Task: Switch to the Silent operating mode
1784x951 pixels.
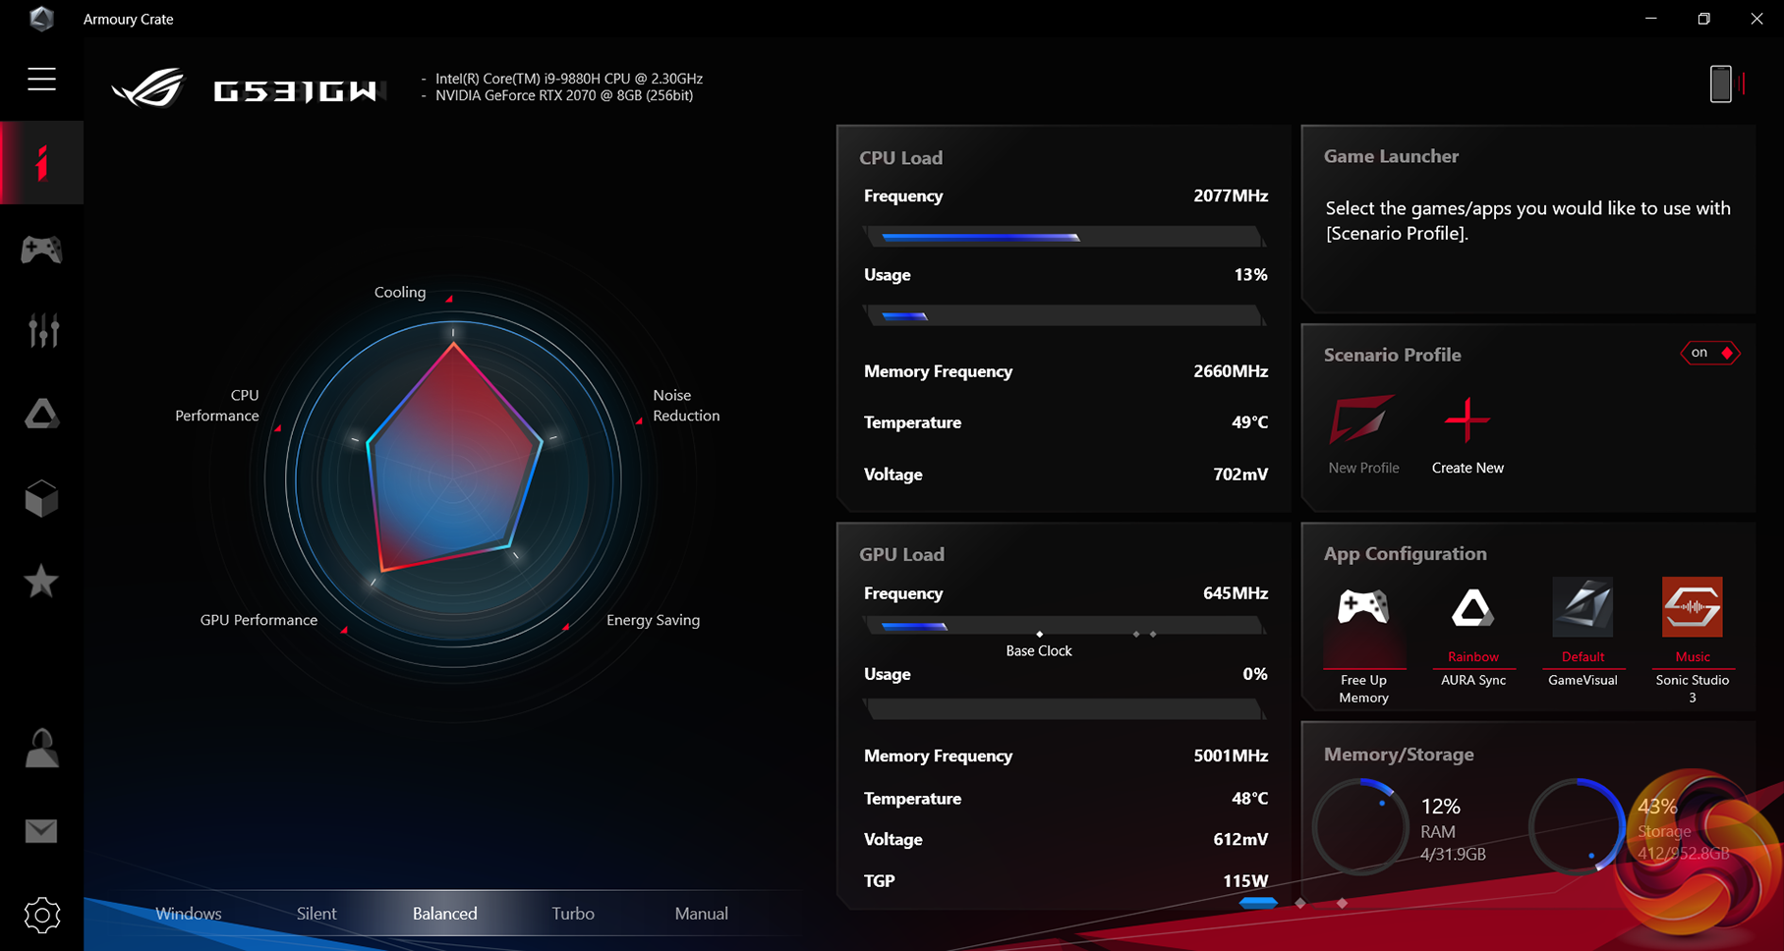Action: [x=317, y=914]
